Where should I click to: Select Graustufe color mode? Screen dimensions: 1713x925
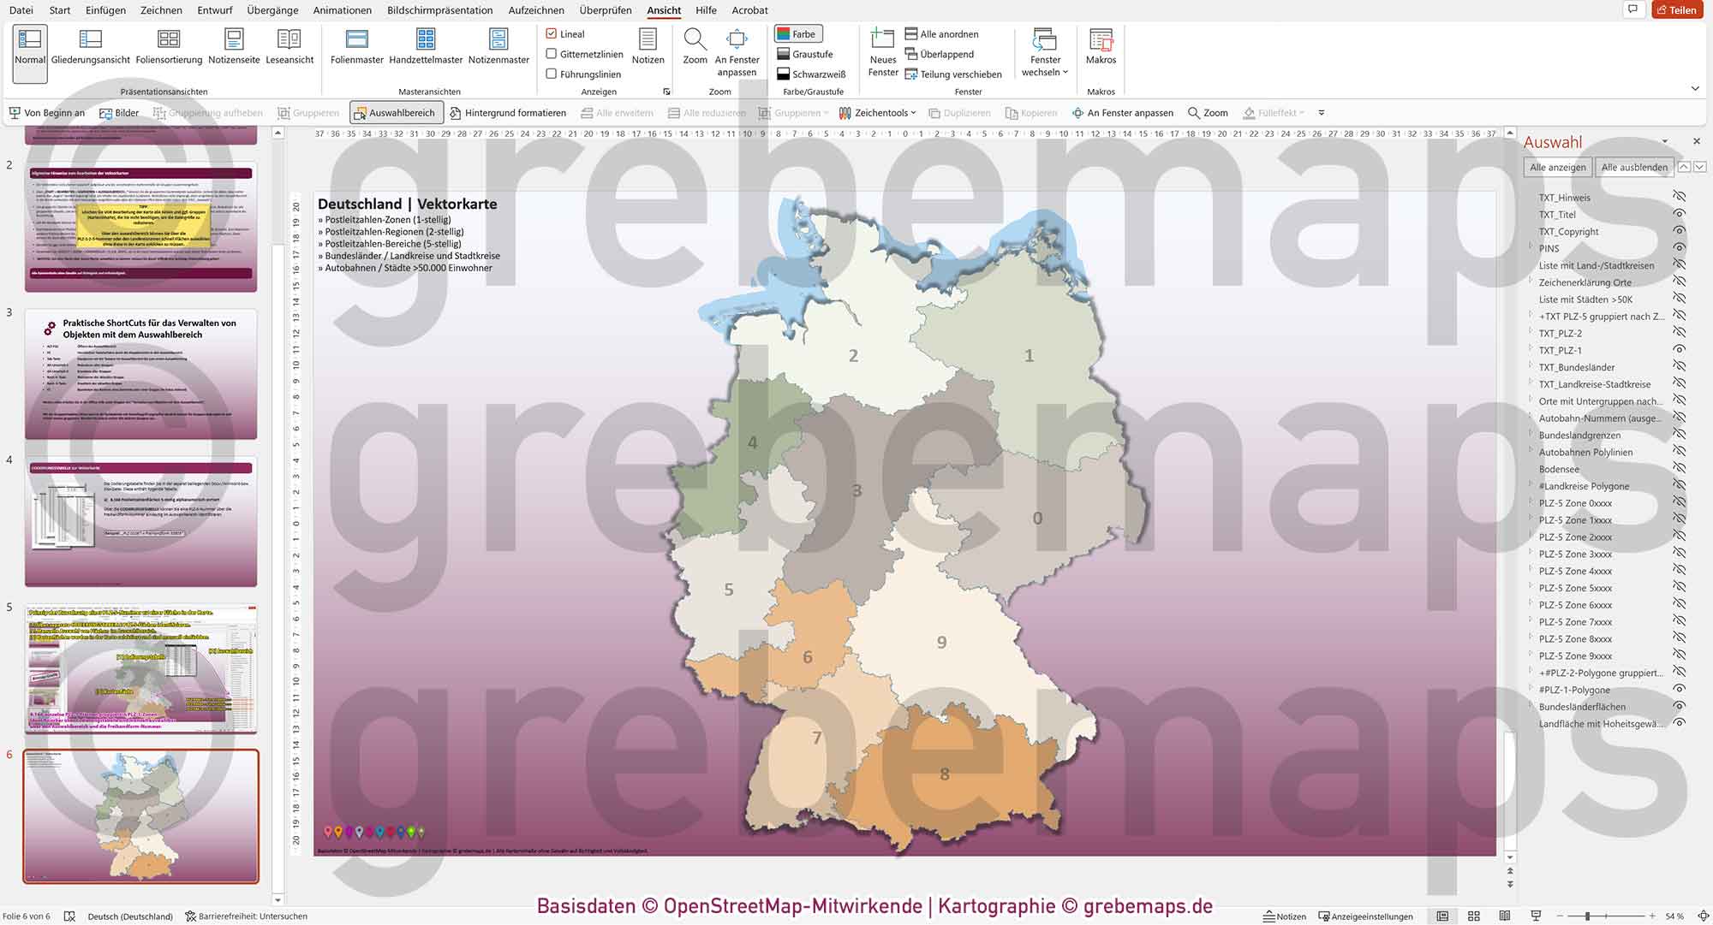click(x=806, y=53)
